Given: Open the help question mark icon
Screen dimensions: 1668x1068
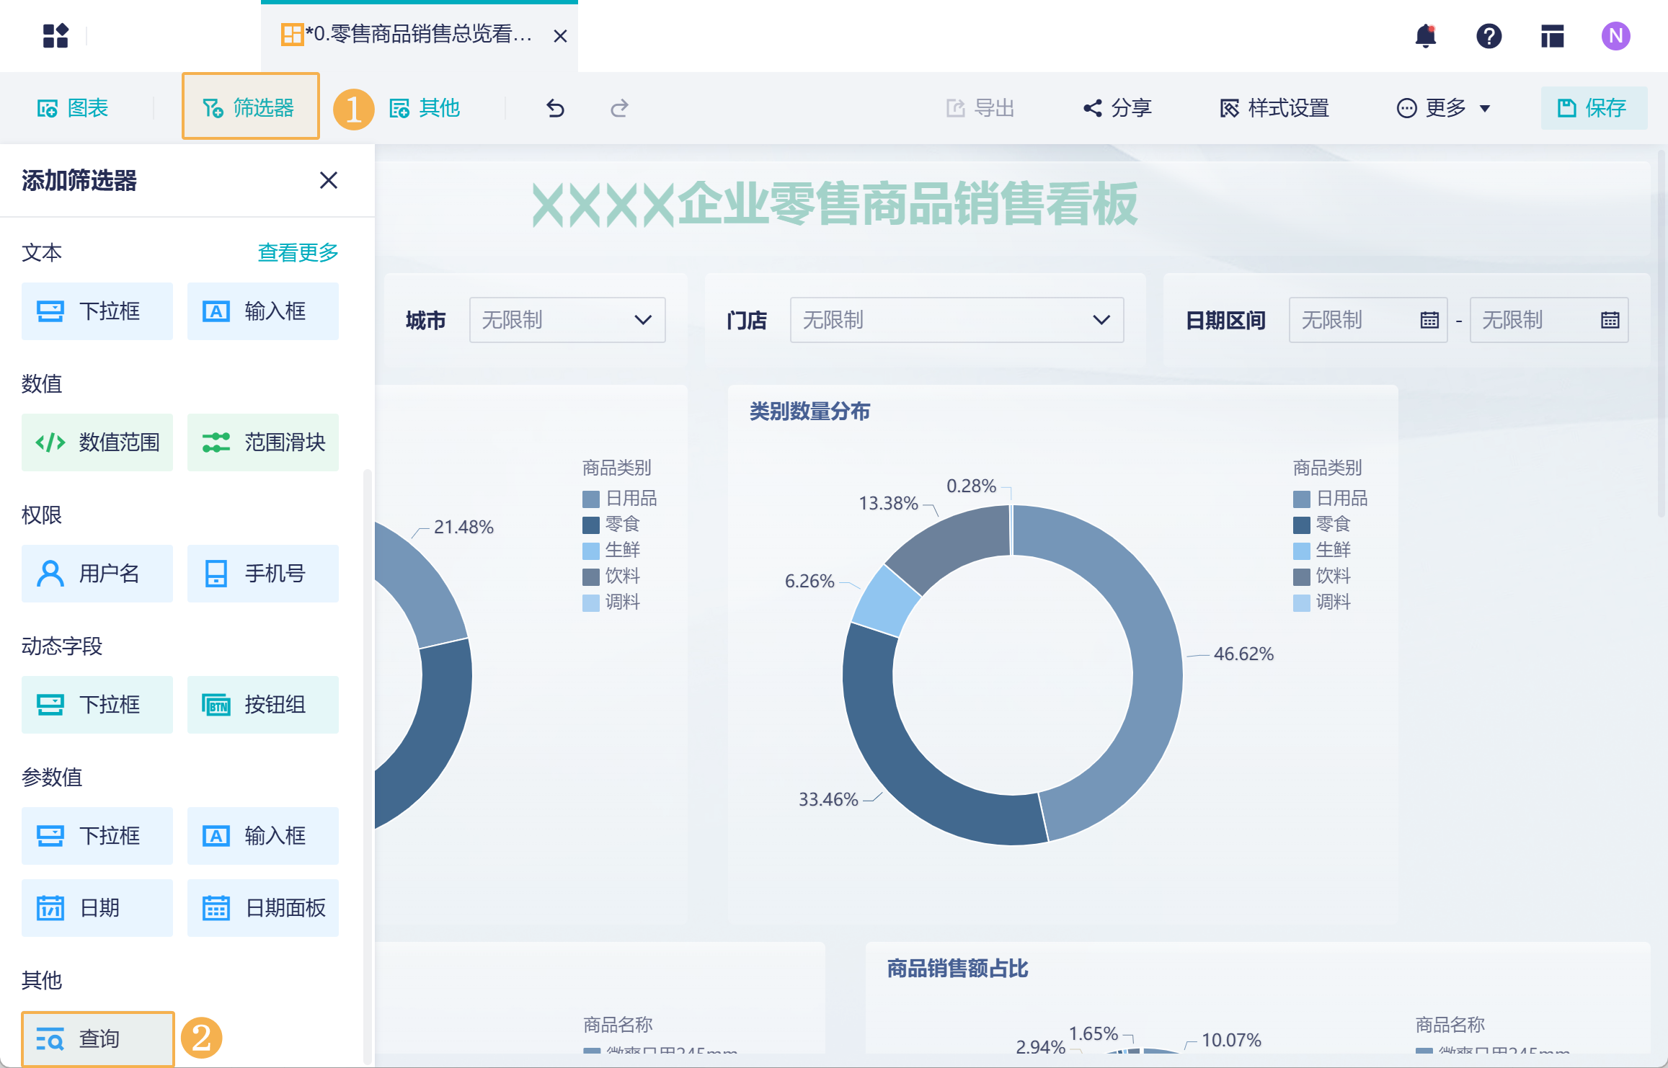Looking at the screenshot, I should pyautogui.click(x=1489, y=36).
